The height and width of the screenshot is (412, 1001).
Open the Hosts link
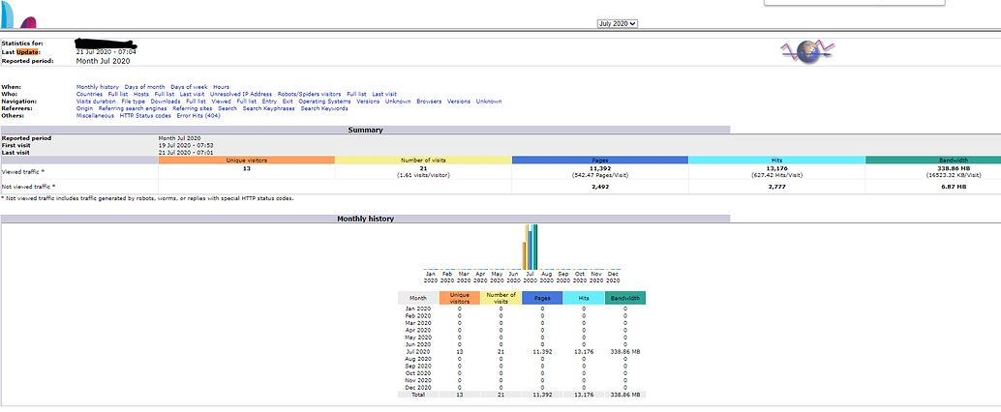pos(141,94)
